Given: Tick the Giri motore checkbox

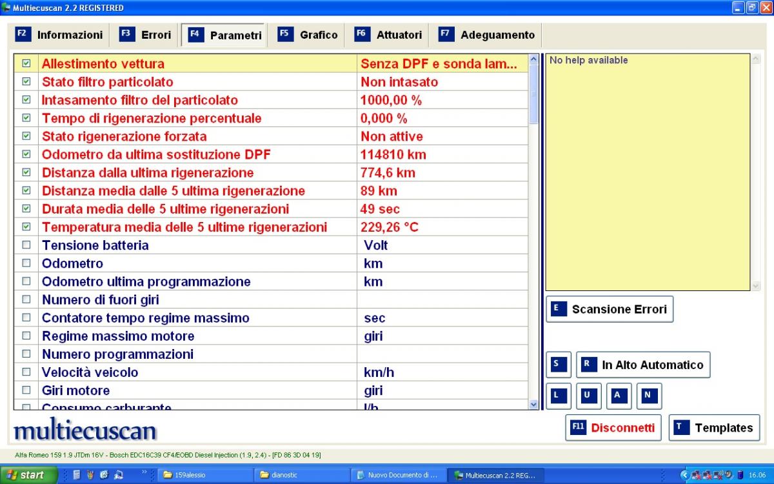Looking at the screenshot, I should [26, 390].
